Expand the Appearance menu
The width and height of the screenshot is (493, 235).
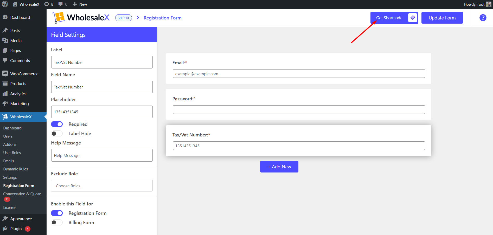pyautogui.click(x=21, y=219)
